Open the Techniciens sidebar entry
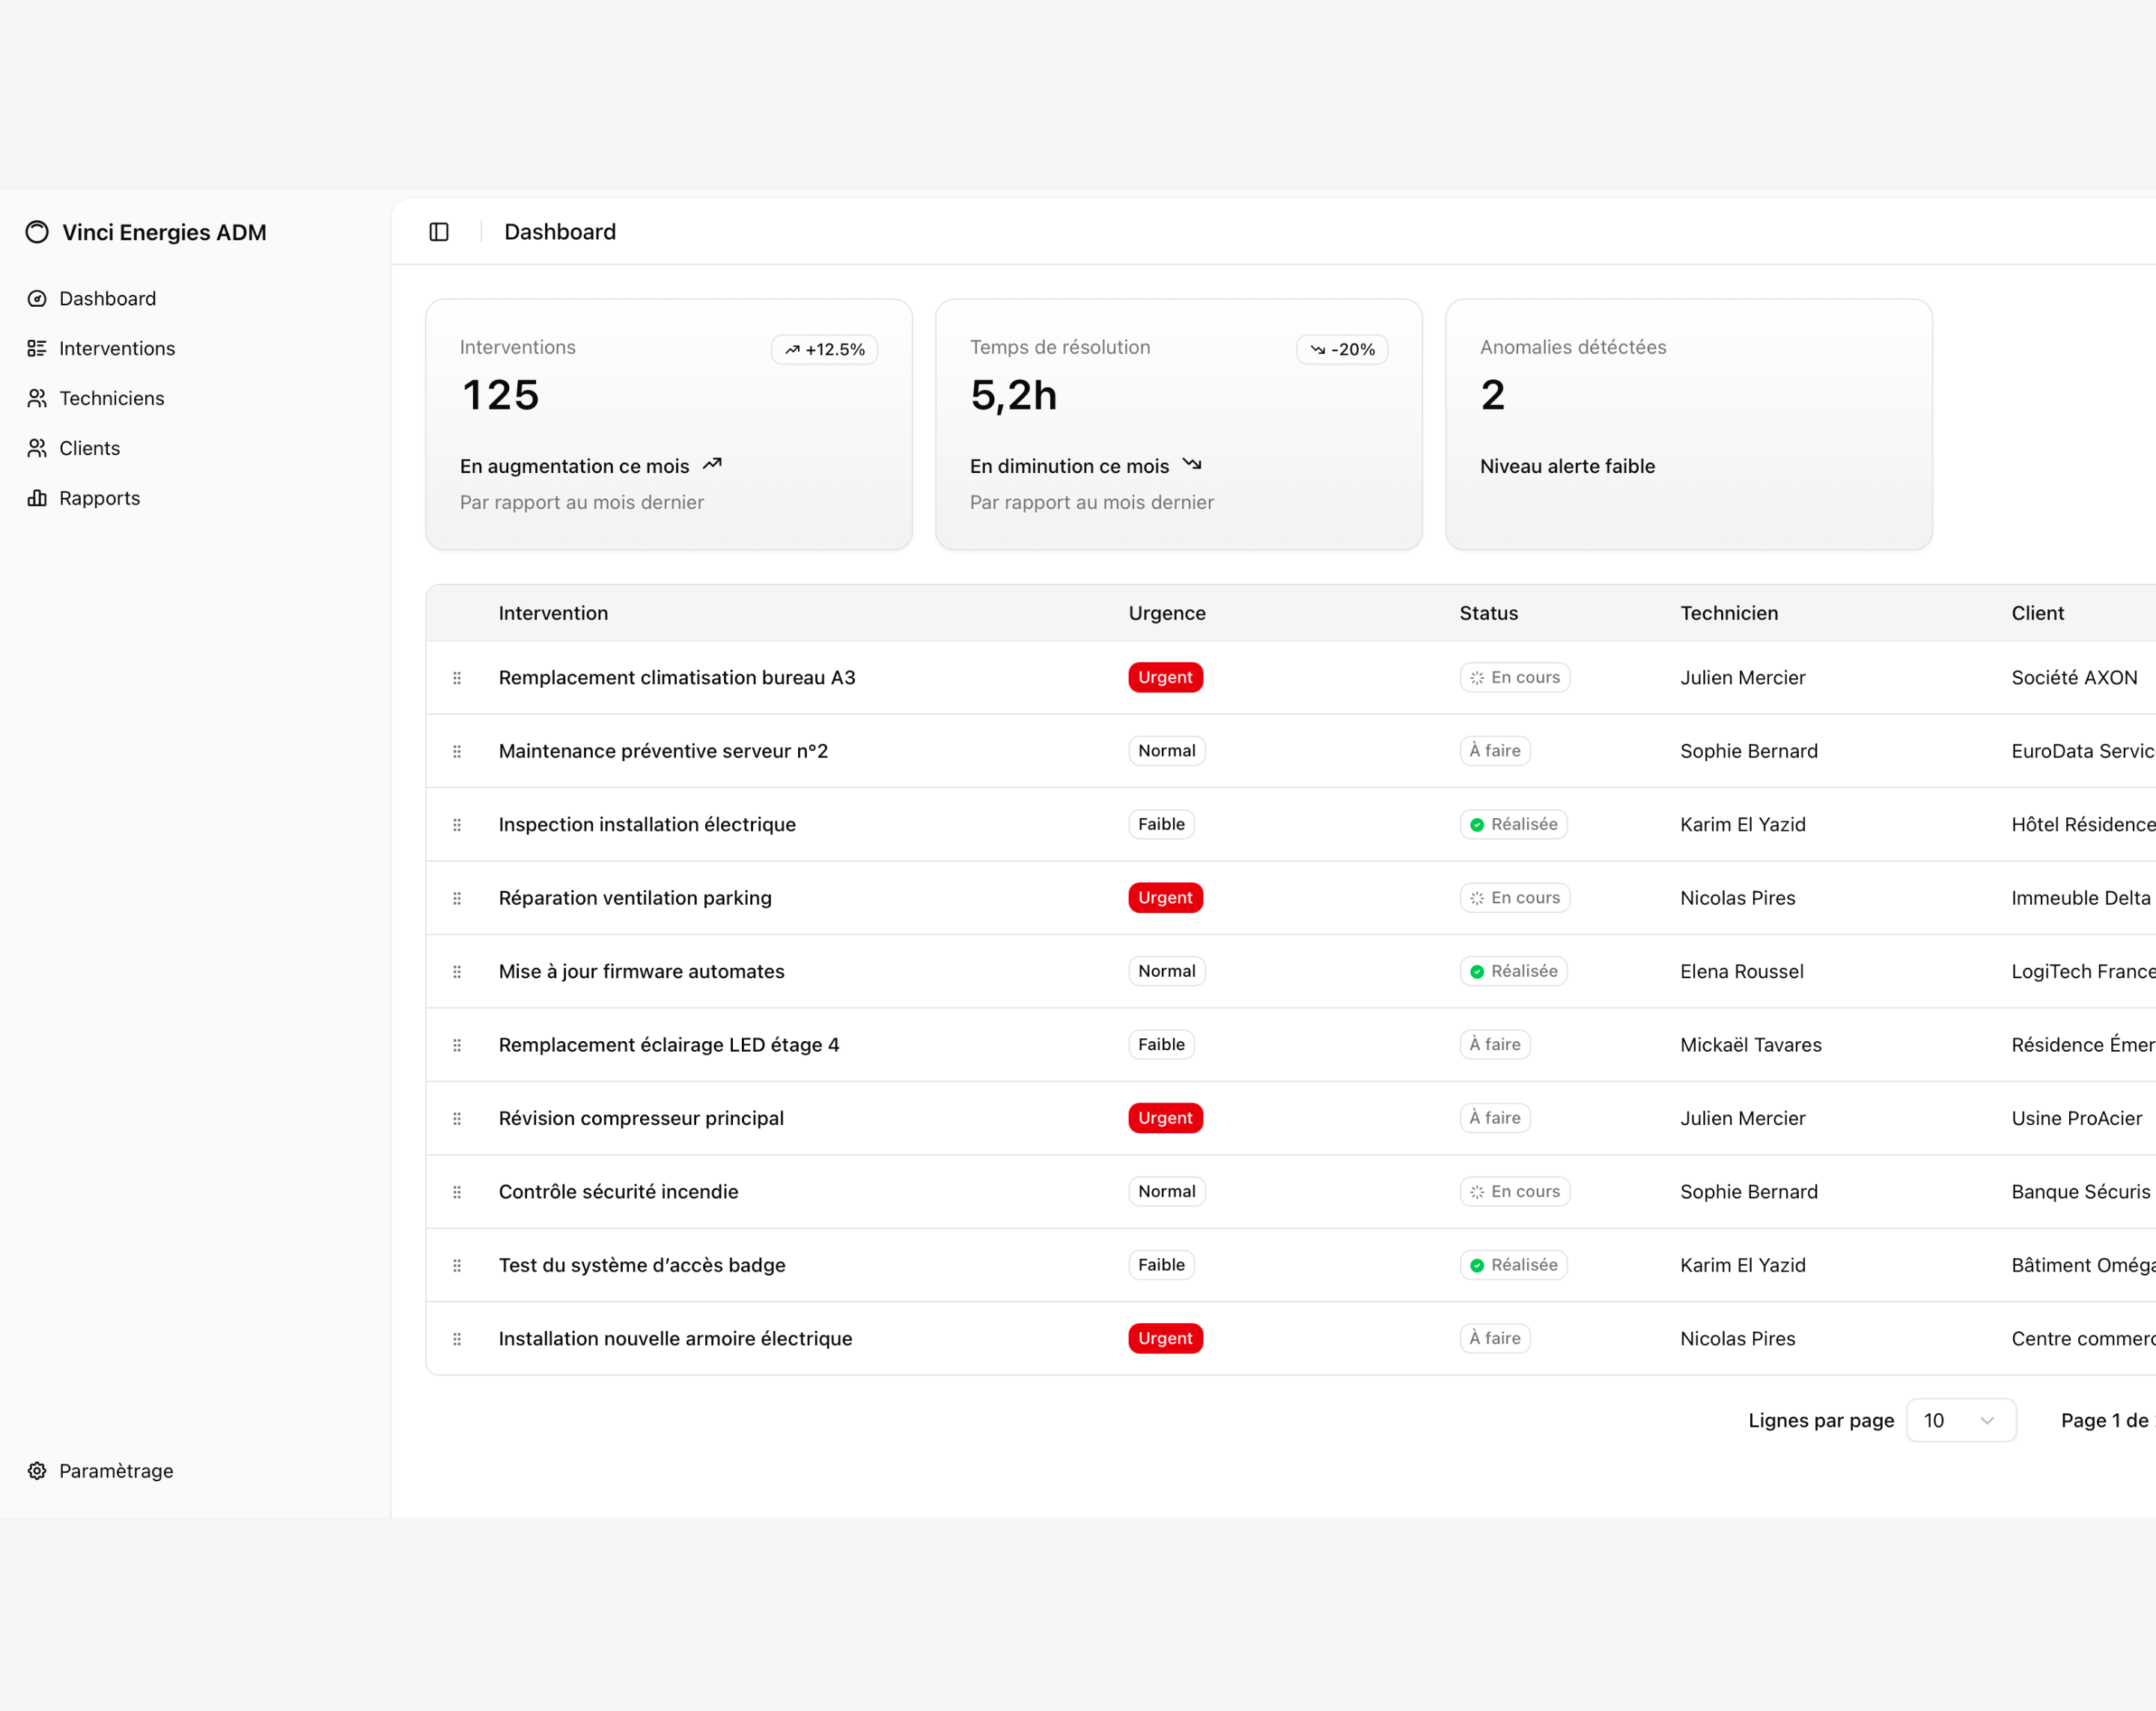 [x=112, y=399]
